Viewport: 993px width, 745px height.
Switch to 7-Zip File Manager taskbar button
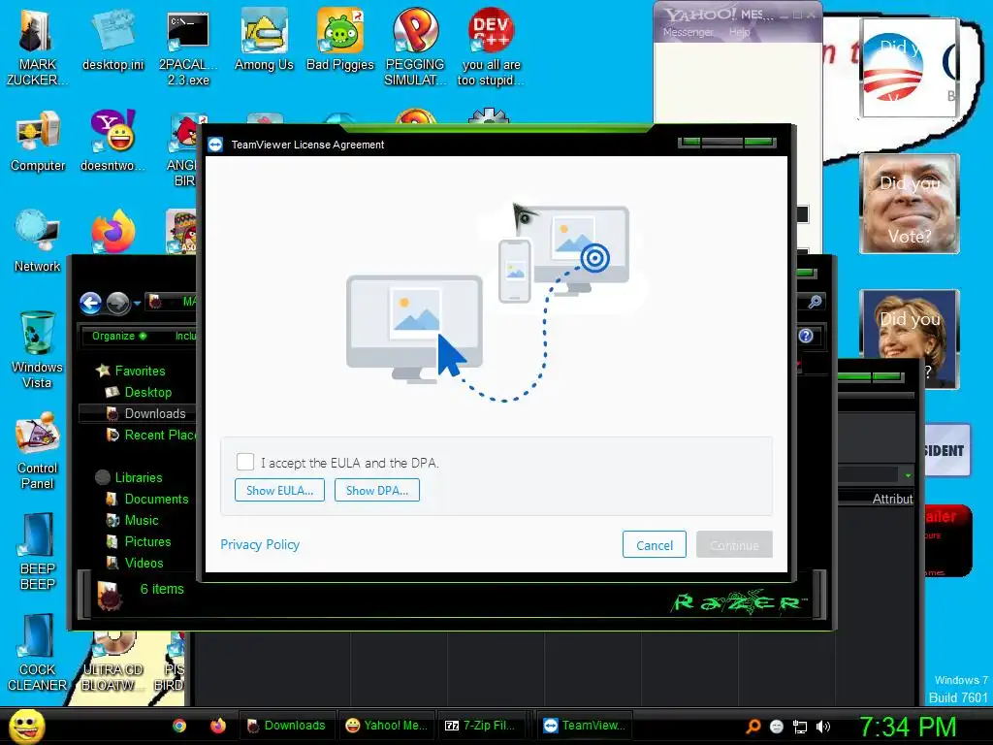(x=485, y=726)
